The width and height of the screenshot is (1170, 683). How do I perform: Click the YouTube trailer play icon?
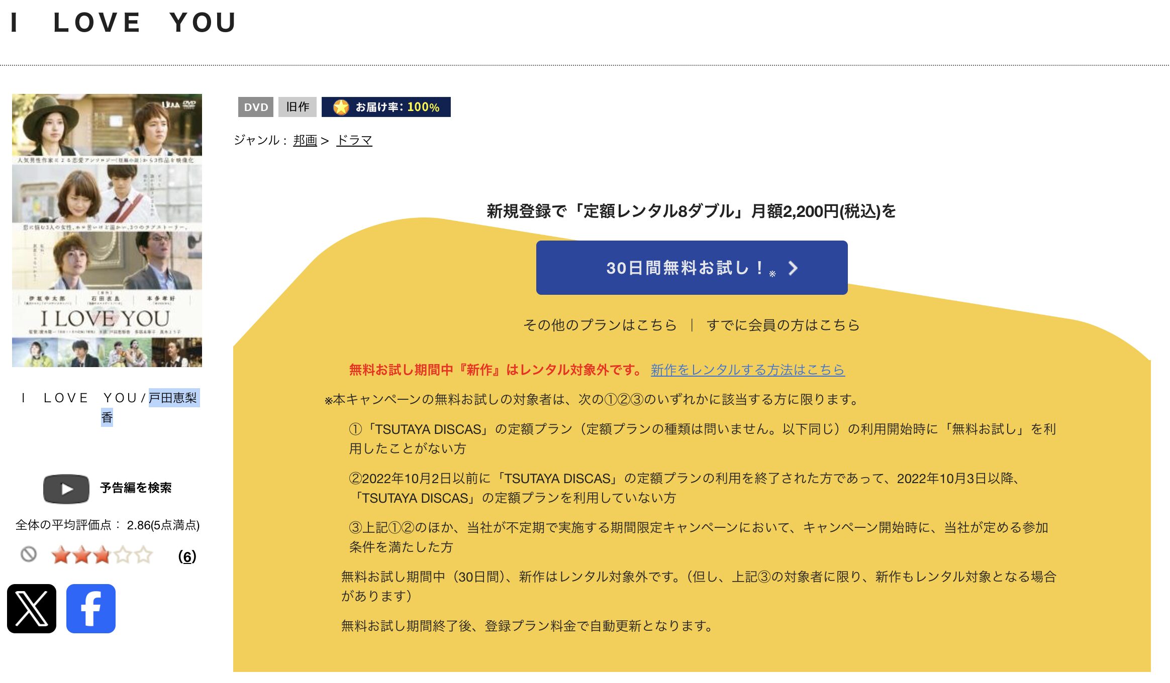[x=66, y=489]
